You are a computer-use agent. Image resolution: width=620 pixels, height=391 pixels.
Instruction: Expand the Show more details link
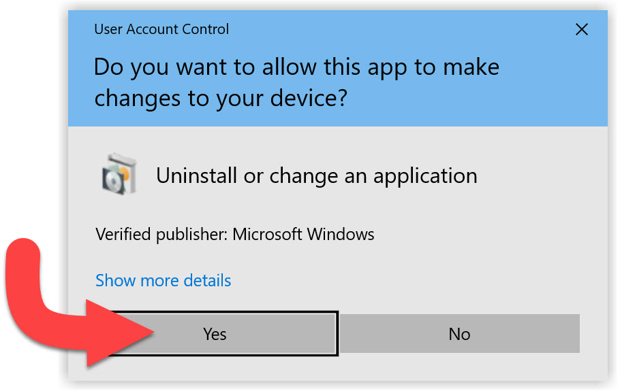click(x=164, y=280)
